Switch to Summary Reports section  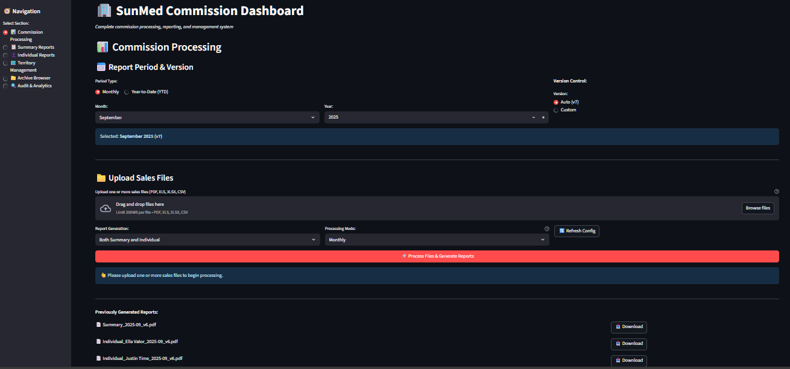click(5, 47)
